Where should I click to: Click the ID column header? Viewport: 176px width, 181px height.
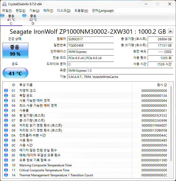[14, 85]
